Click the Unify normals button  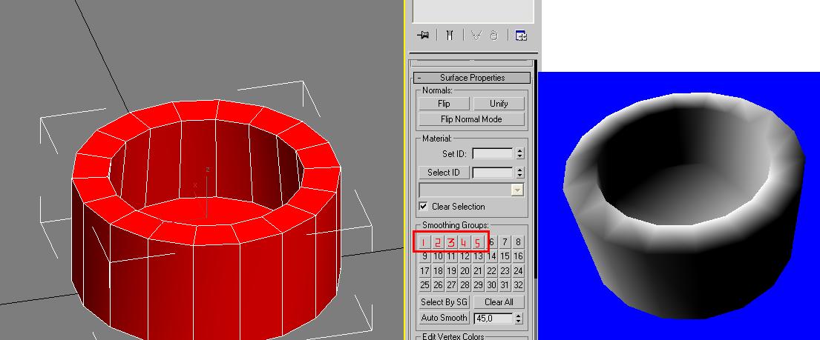[x=499, y=104]
